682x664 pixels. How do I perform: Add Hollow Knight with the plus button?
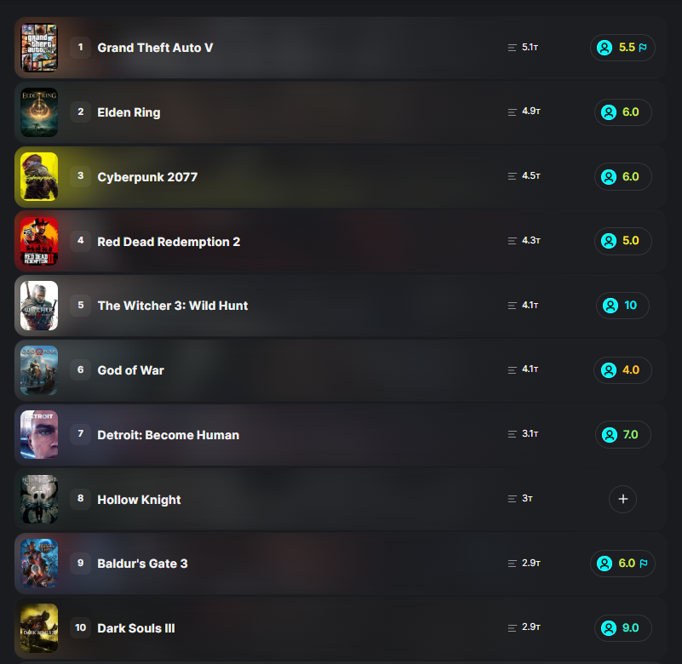pos(622,499)
